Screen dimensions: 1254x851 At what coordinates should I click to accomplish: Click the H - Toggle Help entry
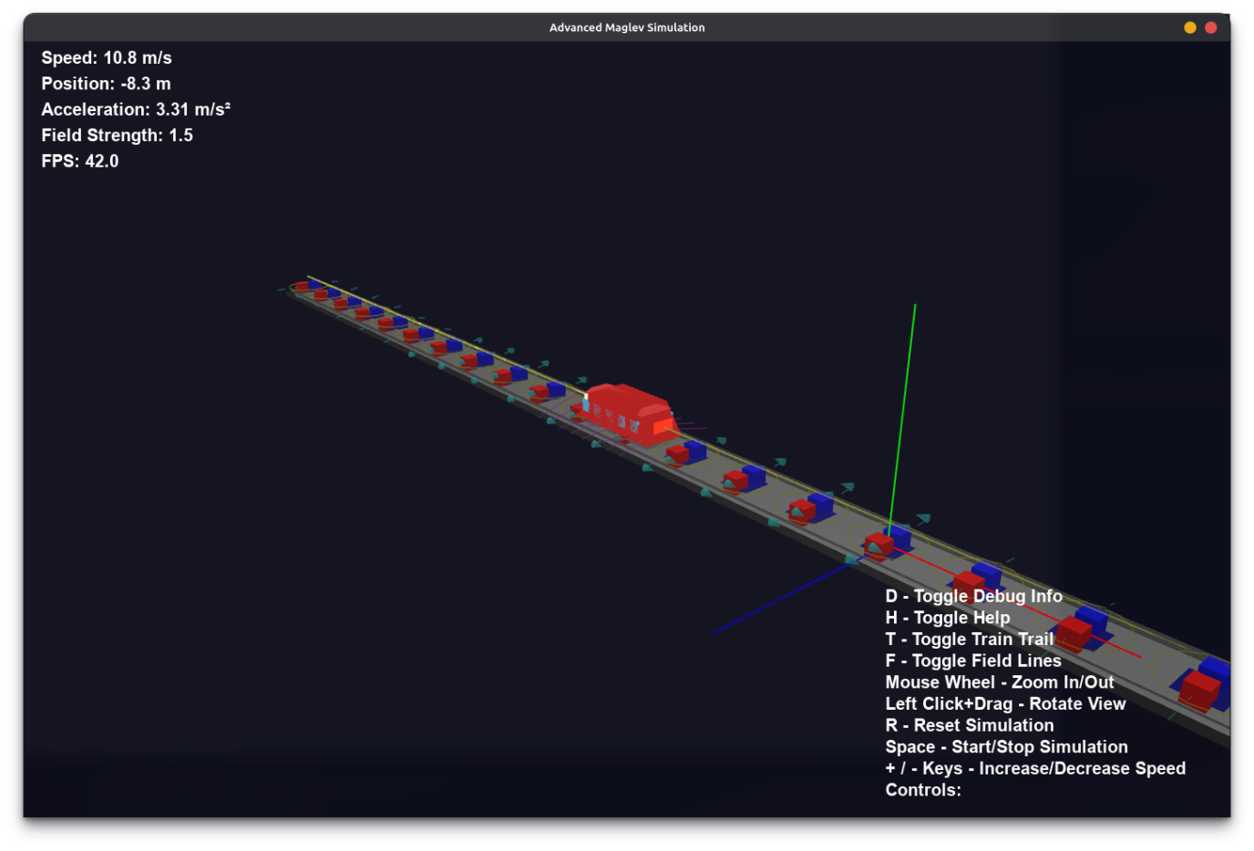tap(947, 618)
